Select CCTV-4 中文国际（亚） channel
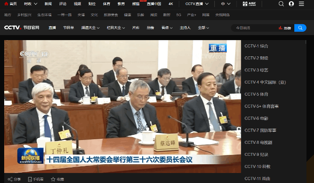 click(265, 82)
